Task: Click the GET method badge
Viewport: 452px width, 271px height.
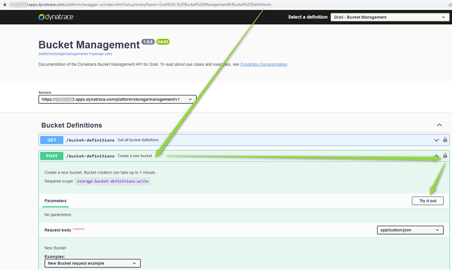Action: pyautogui.click(x=51, y=140)
